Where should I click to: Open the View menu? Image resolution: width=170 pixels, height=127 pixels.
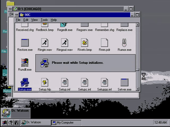34,20
